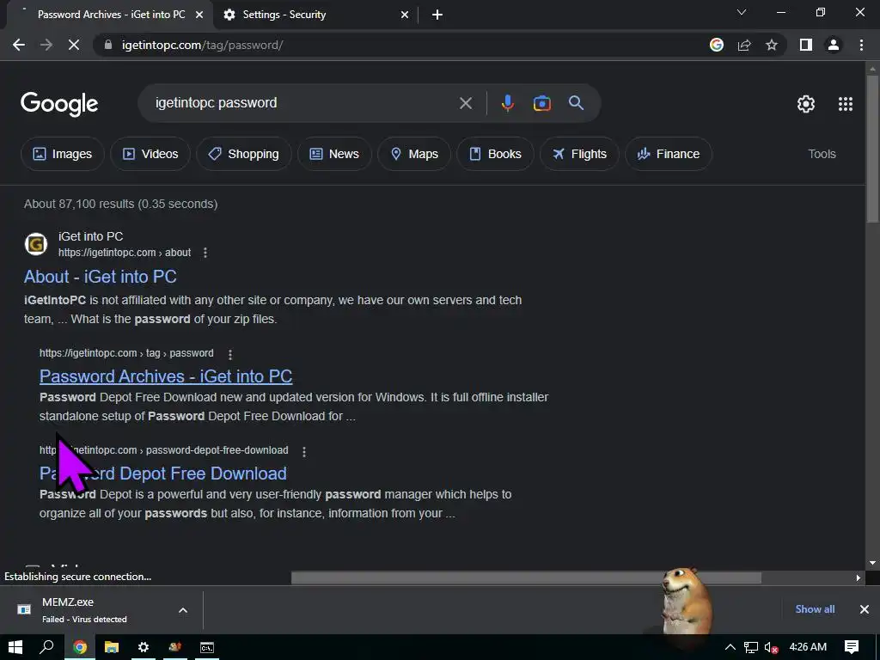Show hidden system tray icons
Viewport: 880px width, 660px height.
pos(730,647)
